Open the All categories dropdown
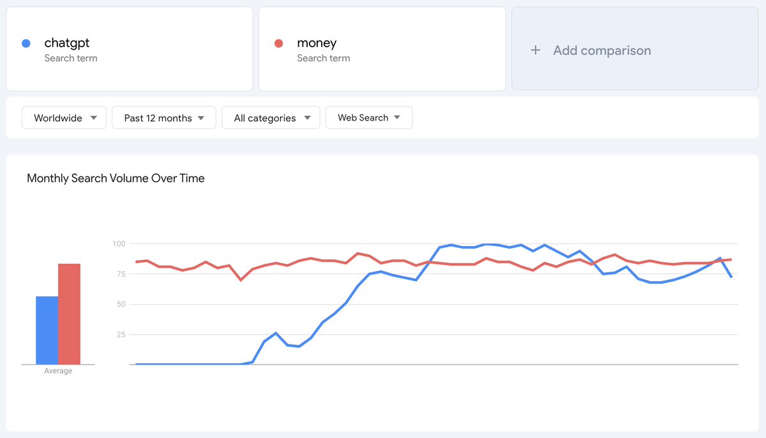This screenshot has height=438, width=766. (271, 117)
